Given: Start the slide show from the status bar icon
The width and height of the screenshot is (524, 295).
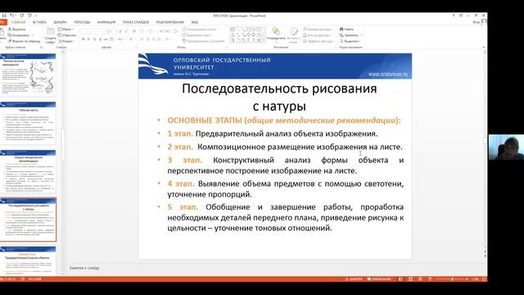Looking at the screenshot, I should pos(430,279).
